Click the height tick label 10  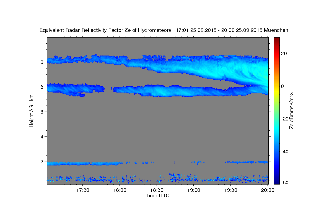pyautogui.click(x=40, y=62)
